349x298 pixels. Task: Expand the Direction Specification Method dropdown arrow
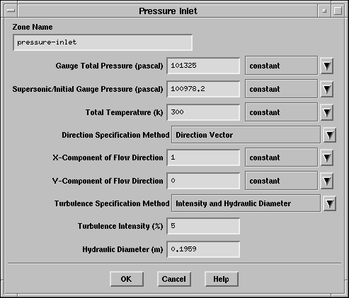[x=330, y=135]
